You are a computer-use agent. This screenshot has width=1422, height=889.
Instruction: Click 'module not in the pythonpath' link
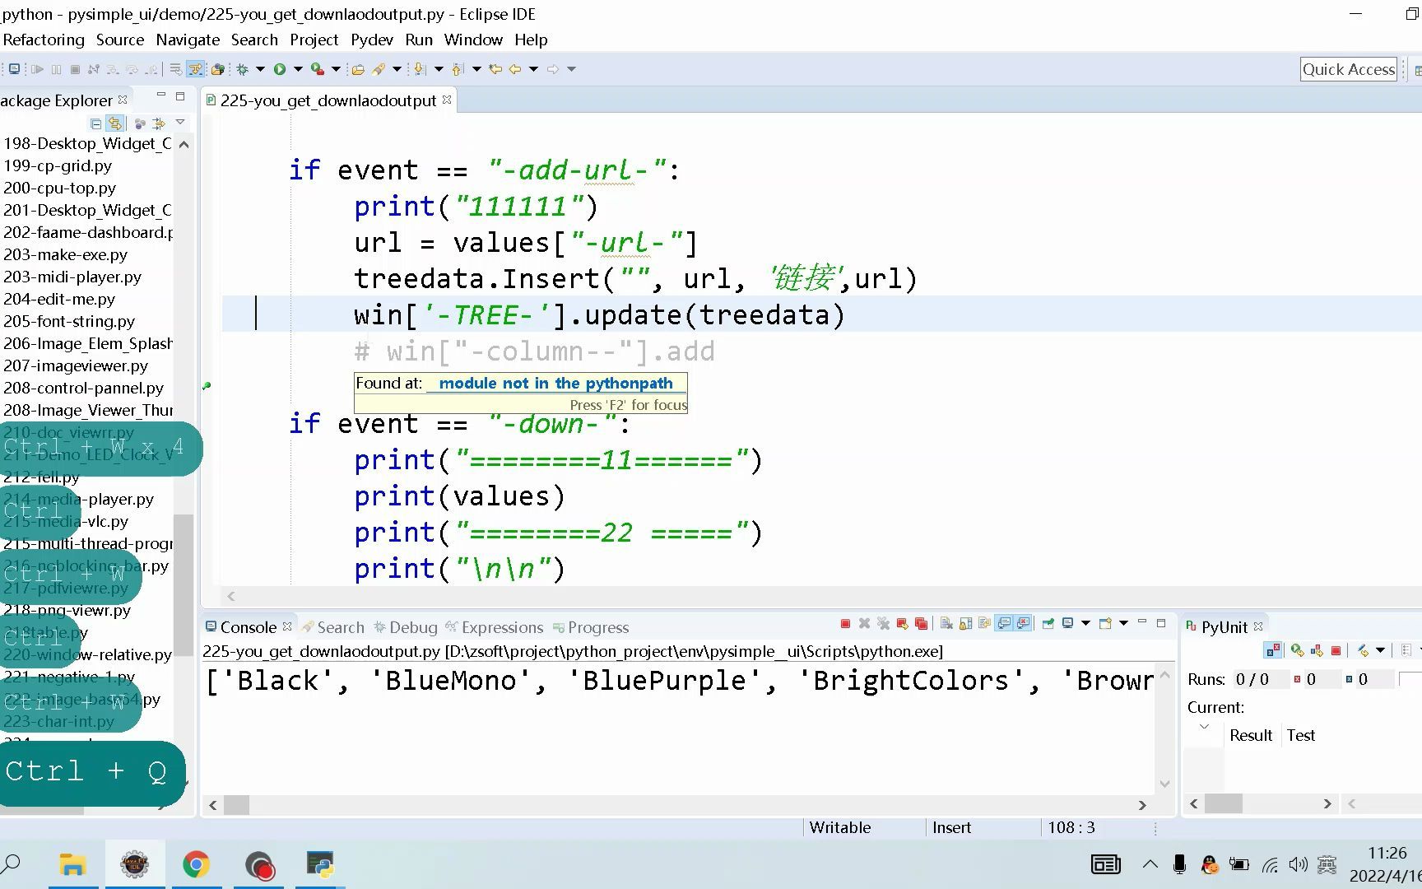(556, 383)
